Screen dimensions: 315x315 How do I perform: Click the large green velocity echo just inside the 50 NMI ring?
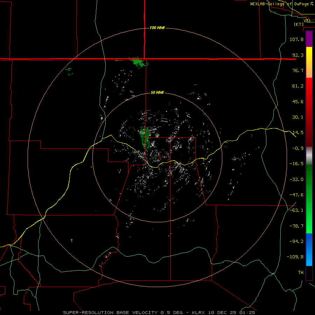pos(145,138)
